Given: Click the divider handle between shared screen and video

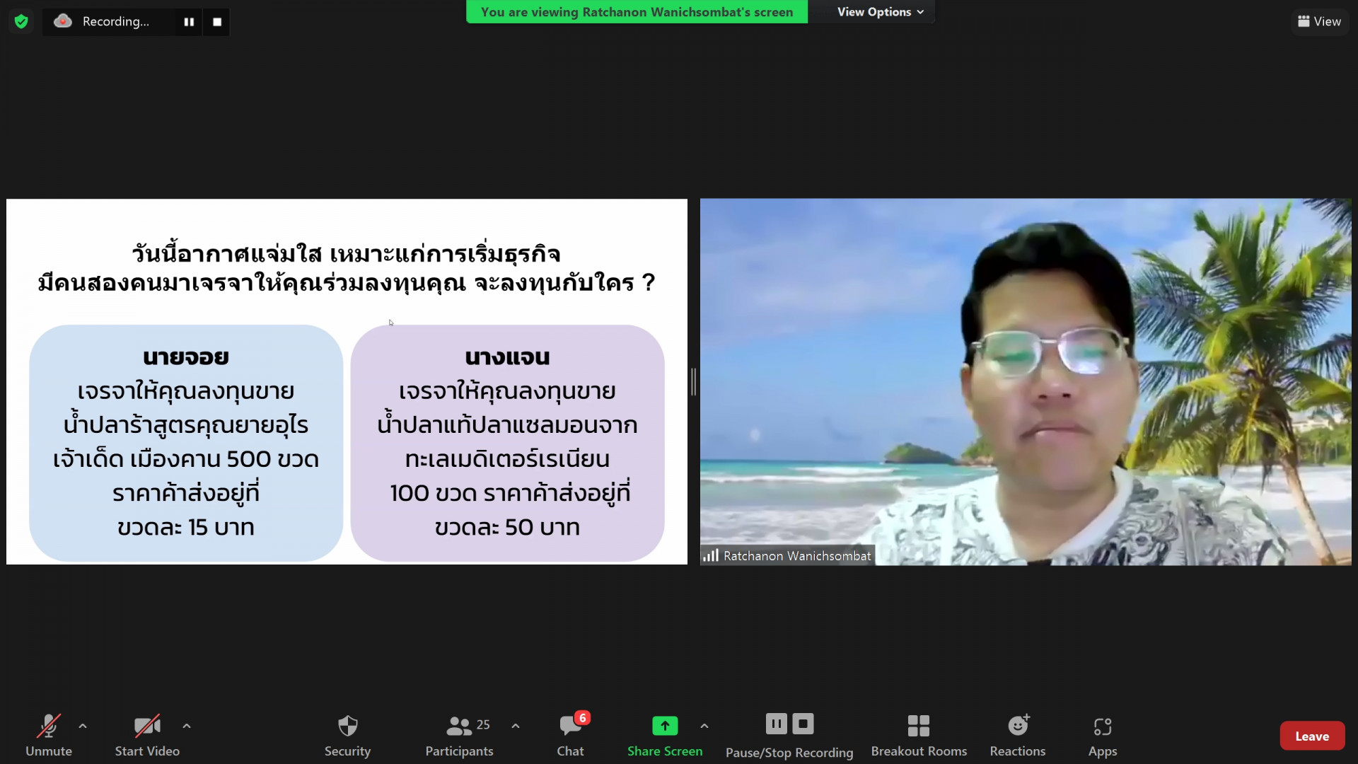Looking at the screenshot, I should [694, 382].
